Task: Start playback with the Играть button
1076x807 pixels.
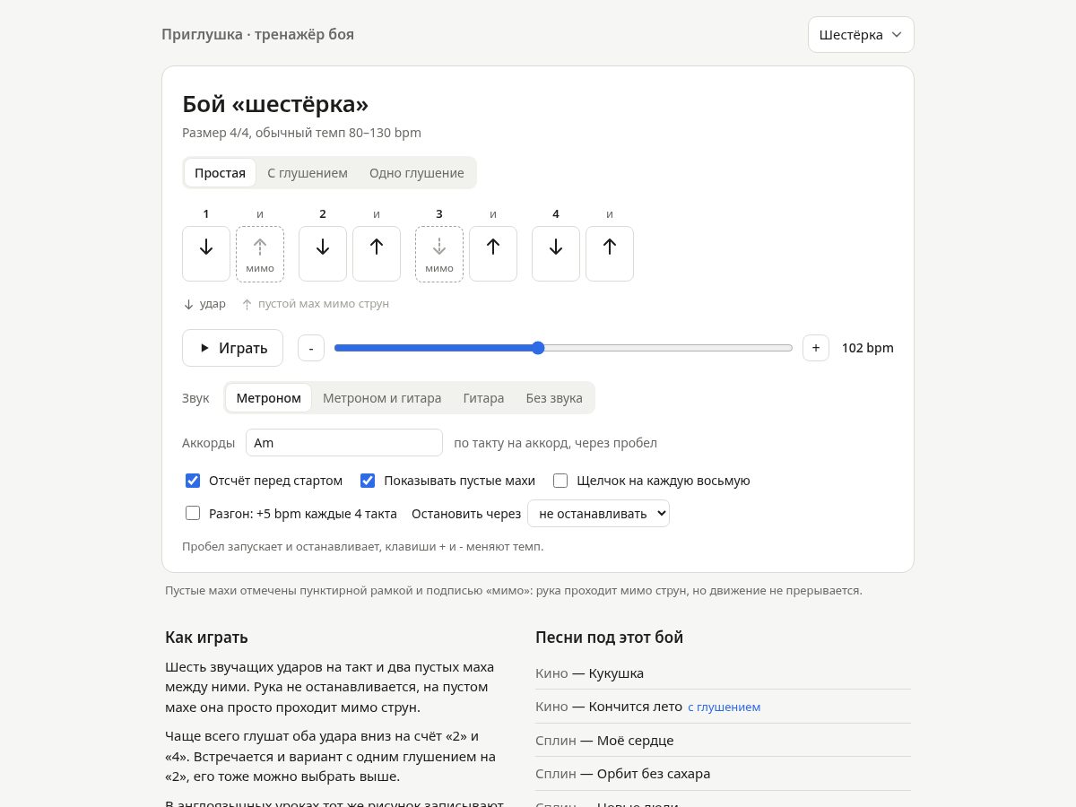Action: pyautogui.click(x=232, y=348)
